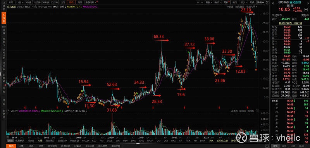Open F10资料 in left sidebar
The width and height of the screenshot is (310, 148).
click(x=3, y=30)
